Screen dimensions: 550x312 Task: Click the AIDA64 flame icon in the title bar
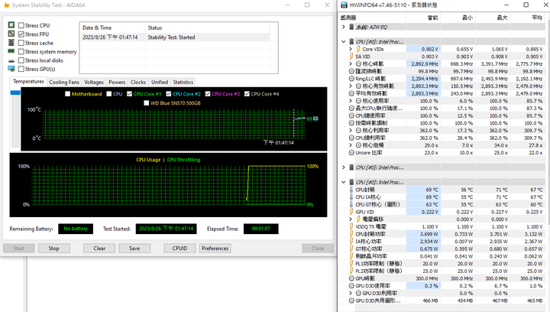click(6, 5)
